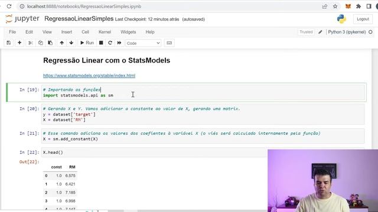Reload the page in browser
378x212 pixels.
click(9, 6)
